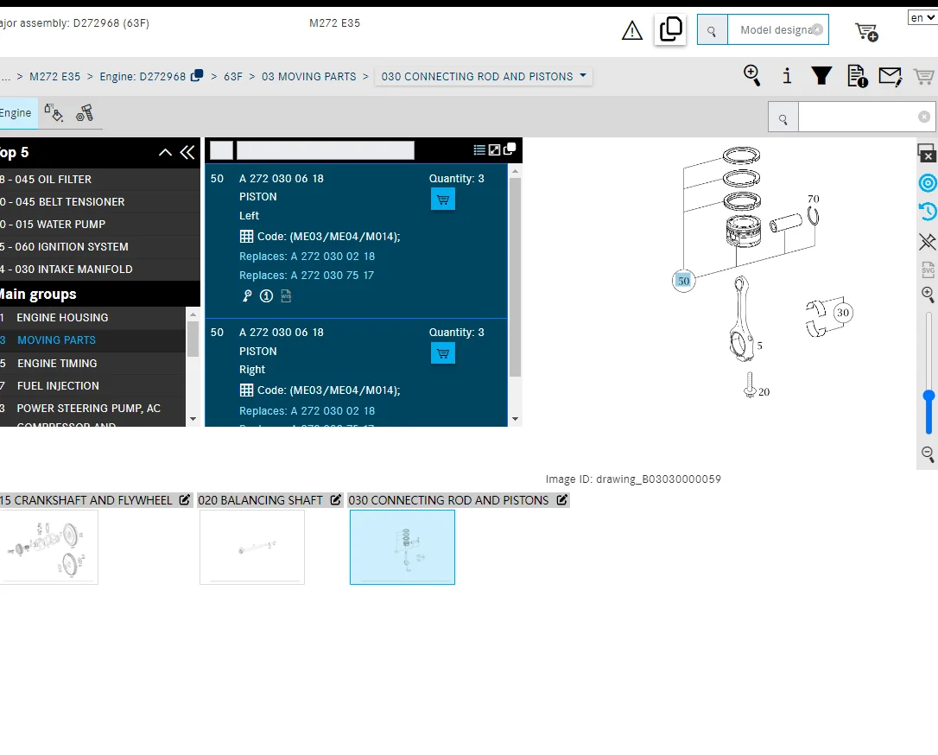Open the 'en' language dropdown
Image resolution: width=938 pixels, height=755 pixels.
click(x=922, y=18)
